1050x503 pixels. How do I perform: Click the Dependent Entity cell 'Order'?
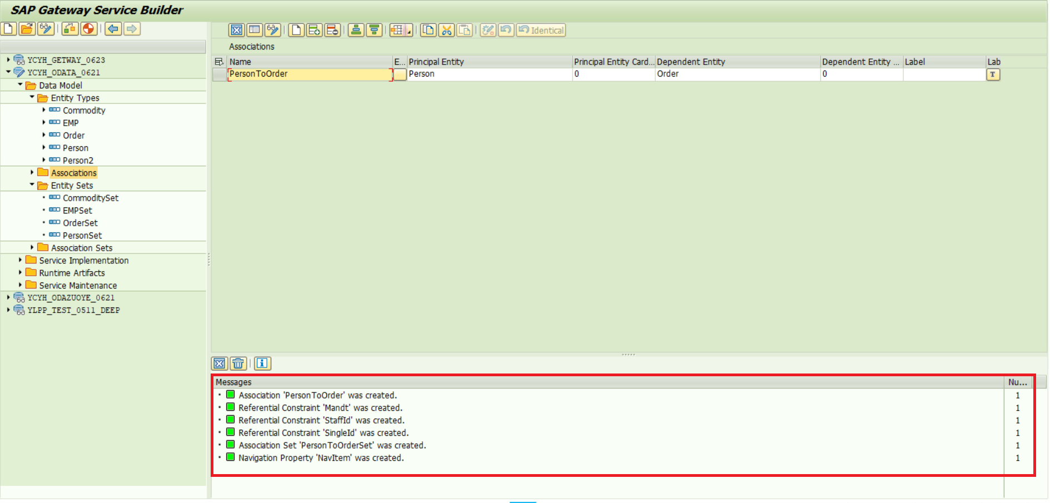[x=738, y=74]
